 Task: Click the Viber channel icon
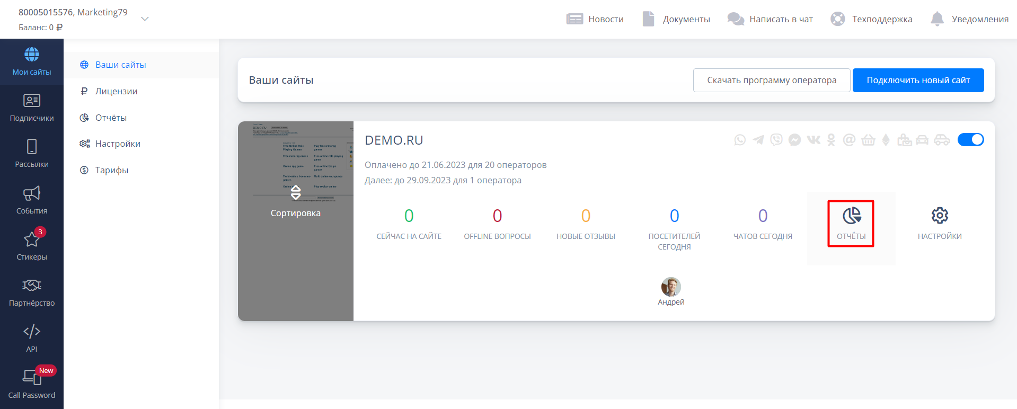click(776, 140)
